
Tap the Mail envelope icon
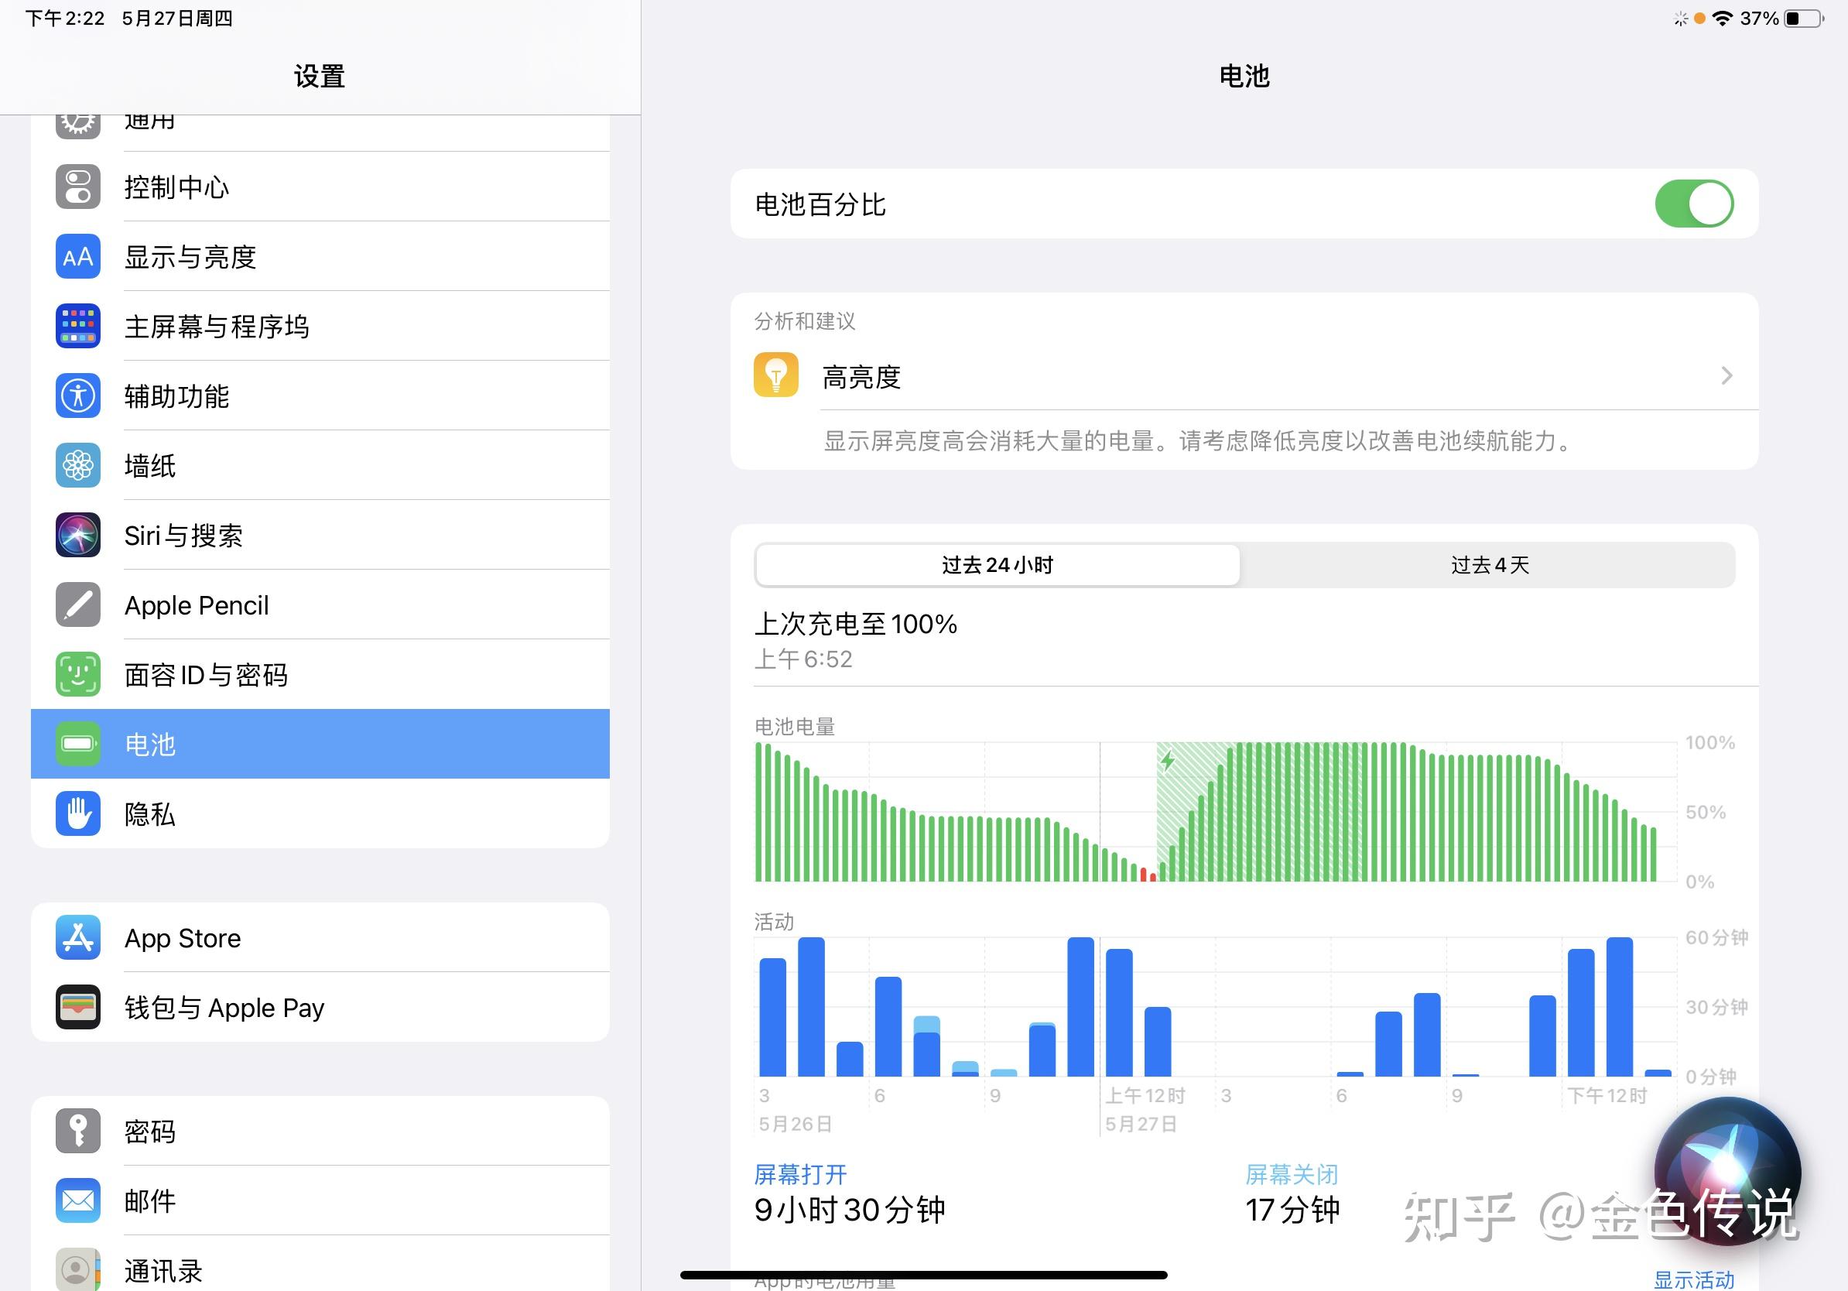pos(78,1201)
